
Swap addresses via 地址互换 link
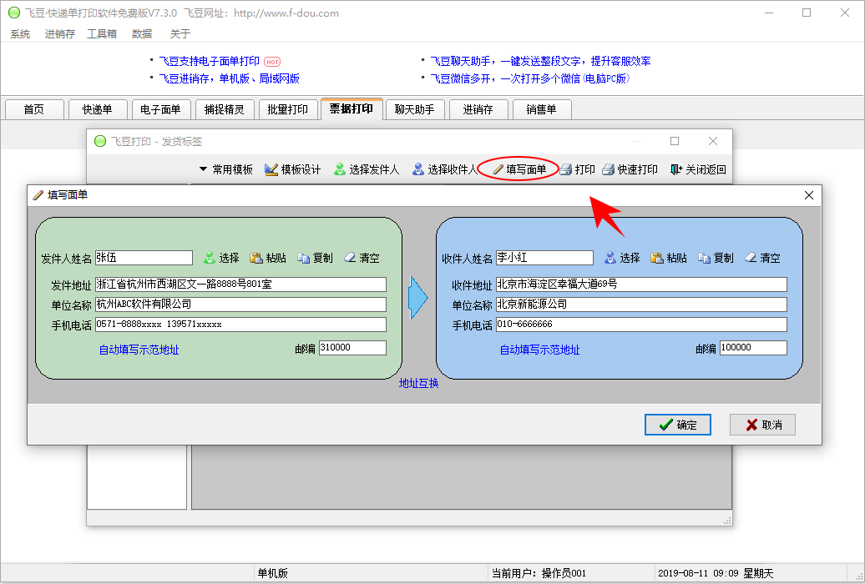[x=418, y=384]
